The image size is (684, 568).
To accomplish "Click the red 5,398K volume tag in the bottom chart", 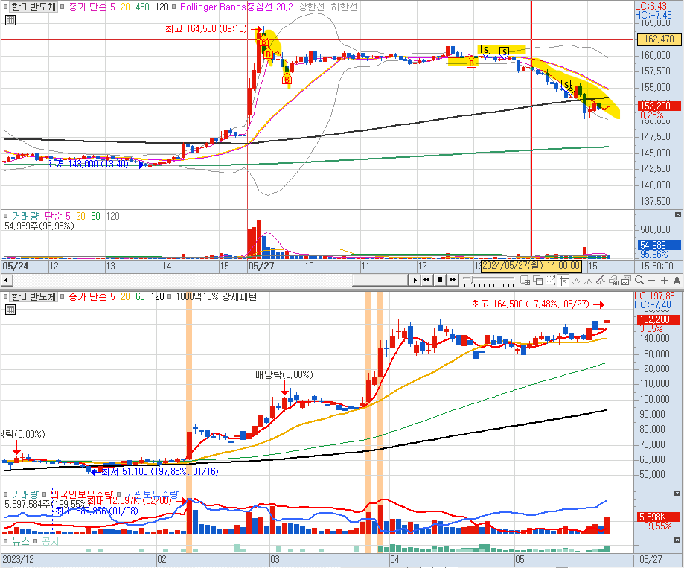I will (659, 517).
